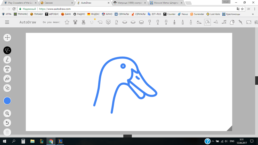Click the Delete trash can tool
Viewport: 258px width, 145px height.
7,132
